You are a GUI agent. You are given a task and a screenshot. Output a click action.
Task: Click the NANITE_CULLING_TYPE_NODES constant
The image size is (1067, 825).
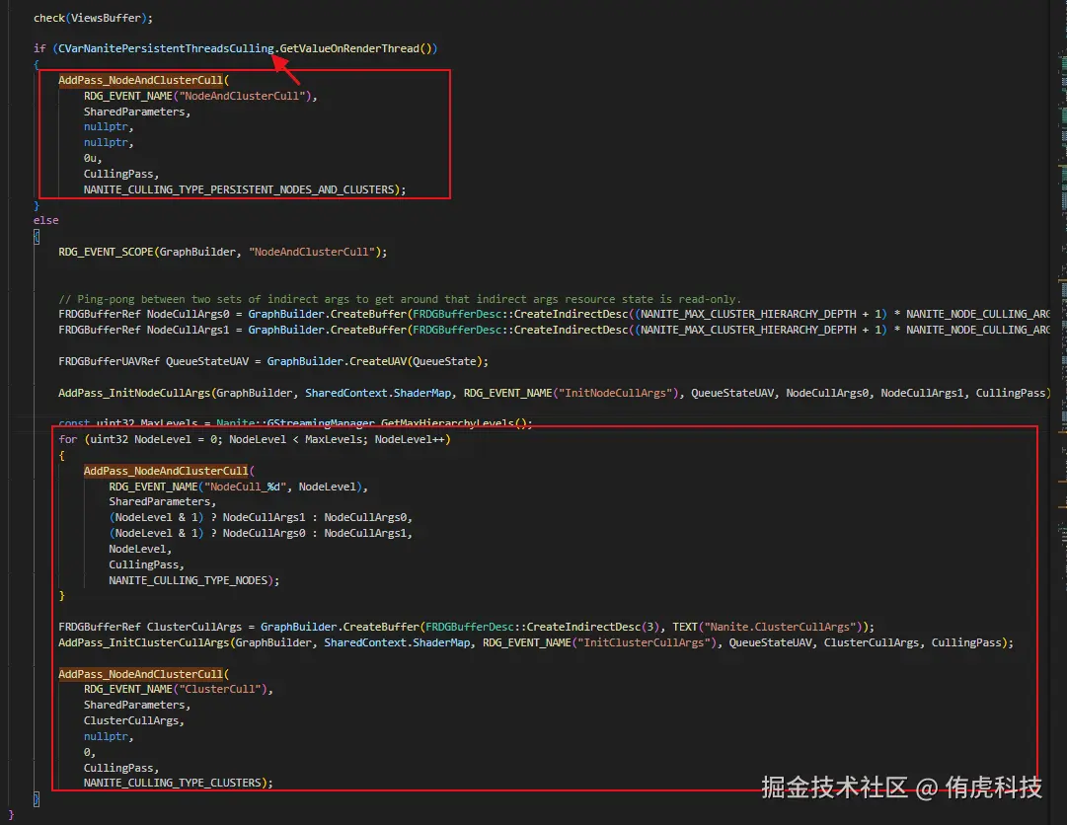(x=188, y=580)
